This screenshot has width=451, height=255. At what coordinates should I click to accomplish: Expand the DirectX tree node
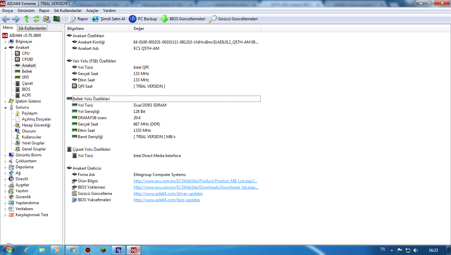[x=5, y=179]
